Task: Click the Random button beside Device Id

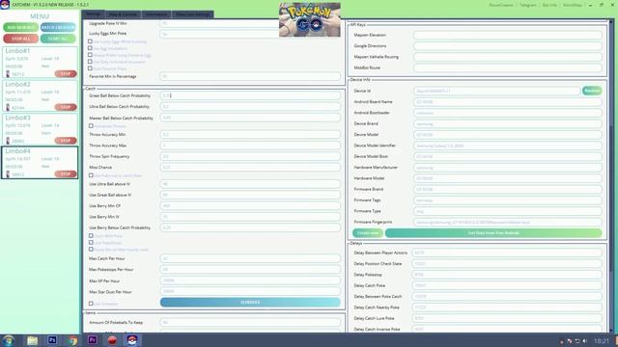Action: (592, 91)
